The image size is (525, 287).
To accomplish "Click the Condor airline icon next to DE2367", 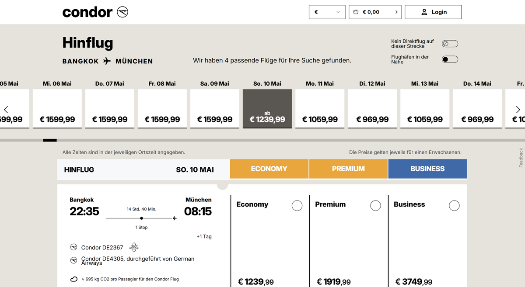I will click(73, 248).
